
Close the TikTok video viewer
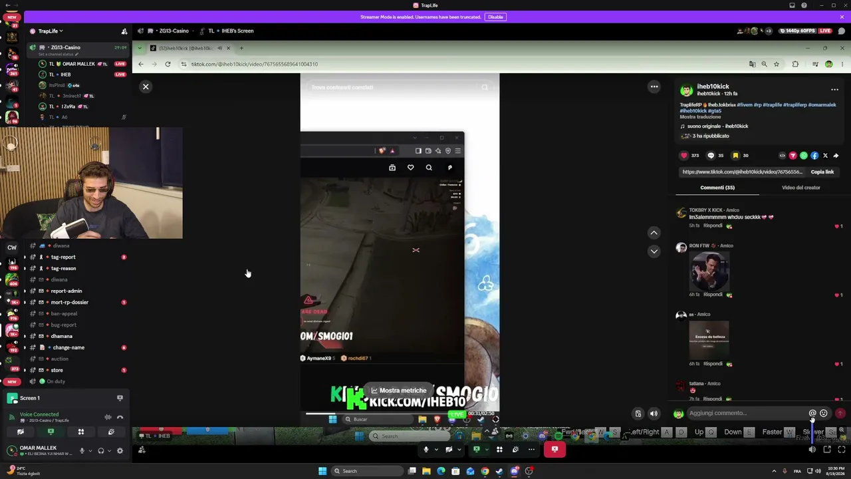(x=146, y=86)
